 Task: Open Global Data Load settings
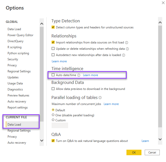[x=14, y=29]
